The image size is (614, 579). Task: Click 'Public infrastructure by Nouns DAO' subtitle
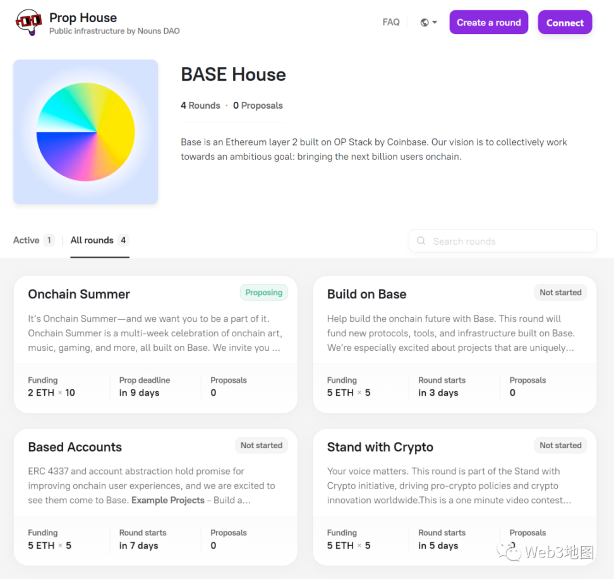pos(114,31)
